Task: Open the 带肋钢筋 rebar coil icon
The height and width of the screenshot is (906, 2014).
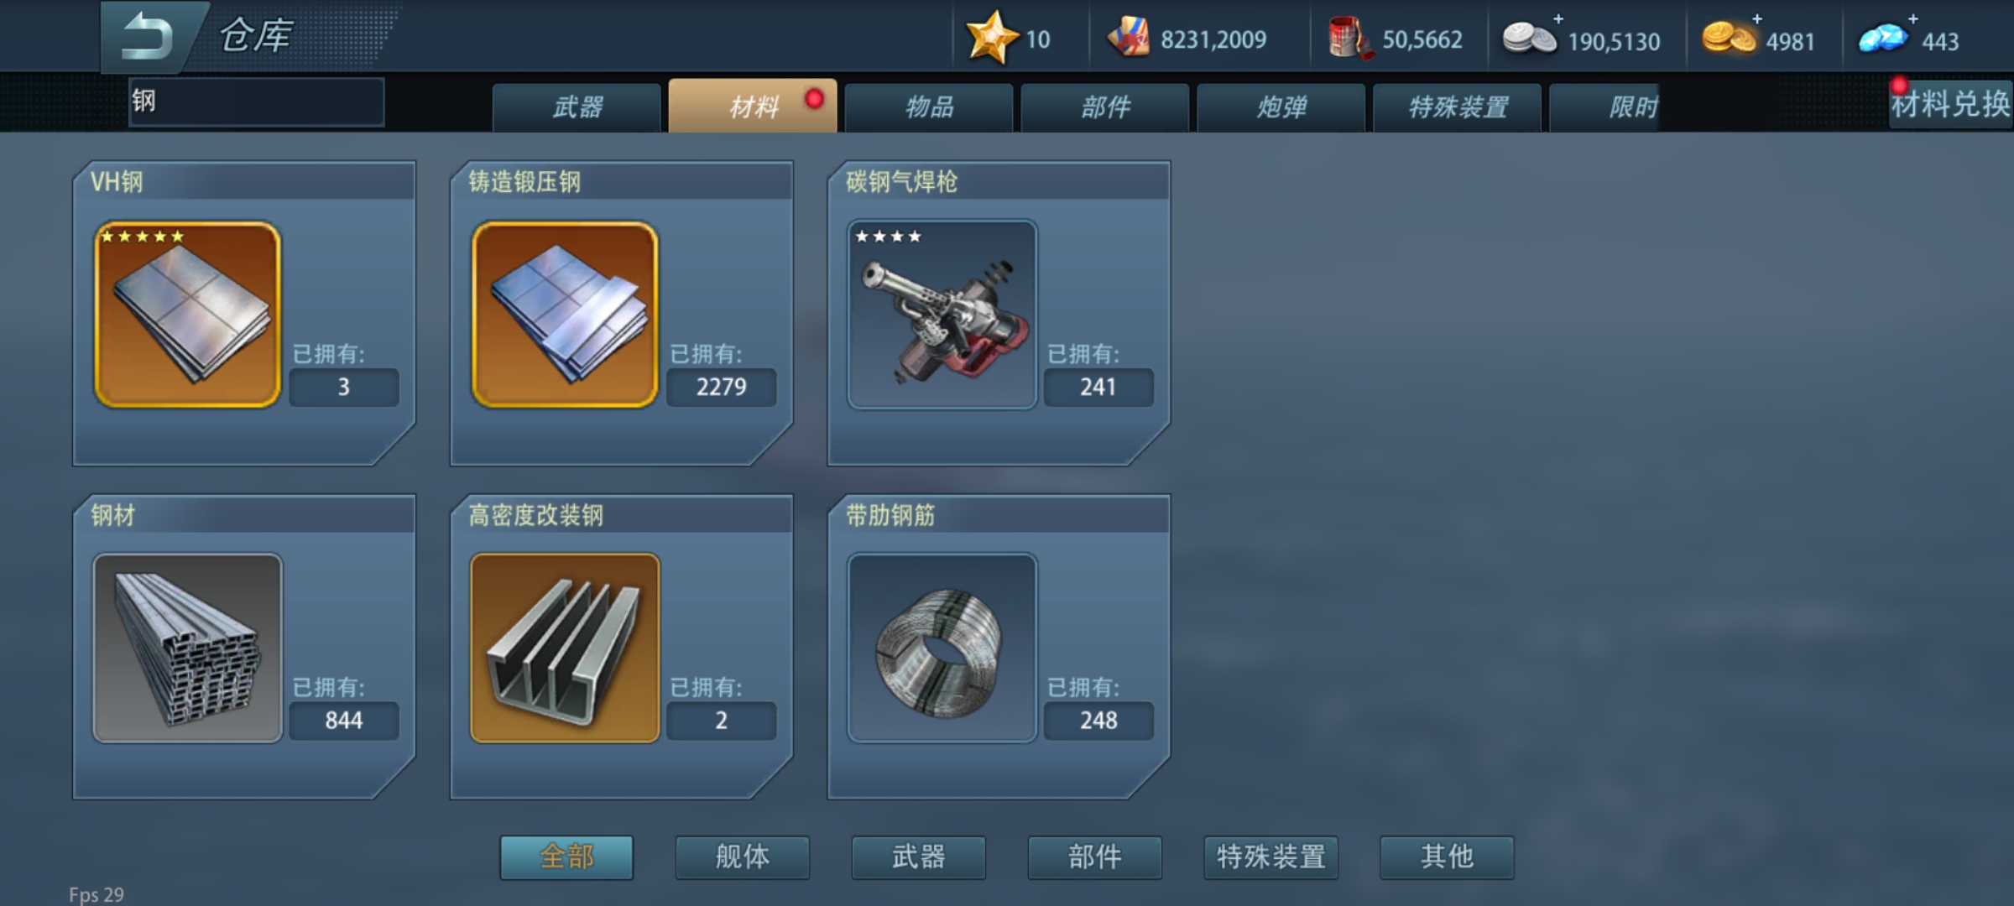Action: (x=942, y=648)
